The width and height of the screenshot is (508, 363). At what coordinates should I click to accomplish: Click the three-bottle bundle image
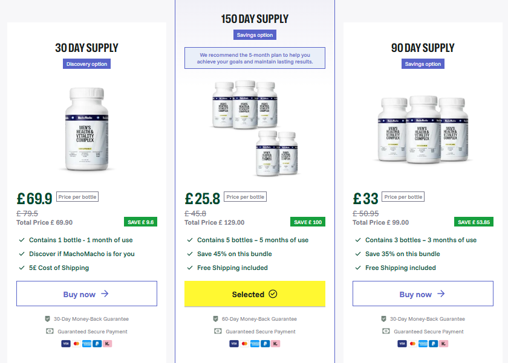423,129
